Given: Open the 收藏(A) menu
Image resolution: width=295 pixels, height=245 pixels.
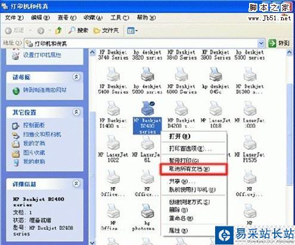Looking at the screenshot, I should pos(93,18).
